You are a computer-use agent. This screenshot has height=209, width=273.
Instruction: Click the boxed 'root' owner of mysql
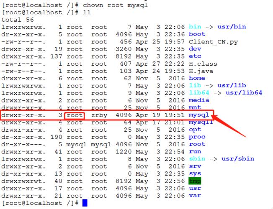75,115
